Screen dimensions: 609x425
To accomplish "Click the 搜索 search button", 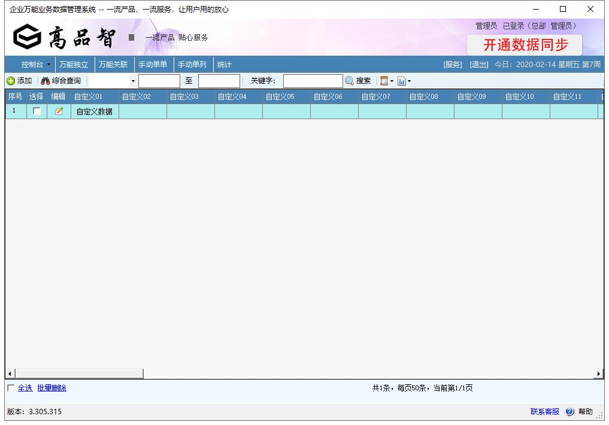I will pos(363,81).
